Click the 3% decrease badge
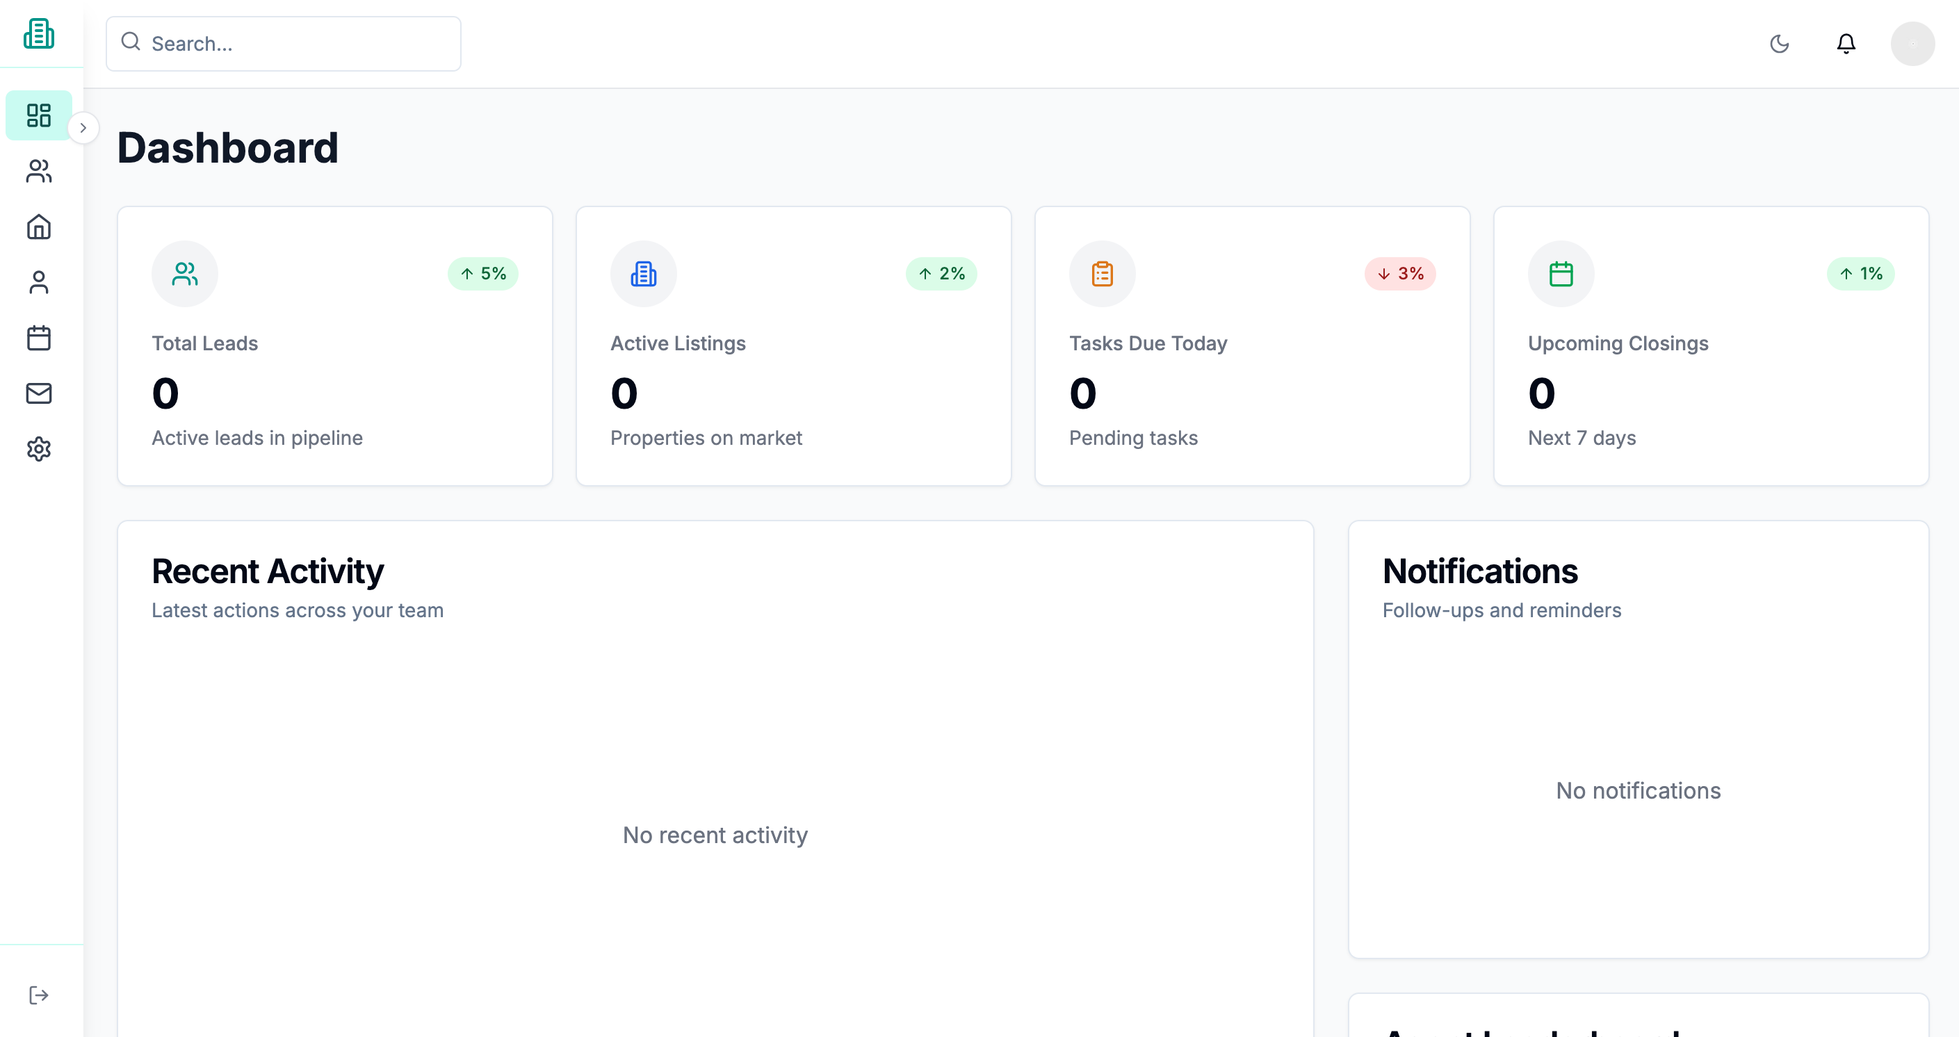The image size is (1959, 1037). click(x=1400, y=274)
